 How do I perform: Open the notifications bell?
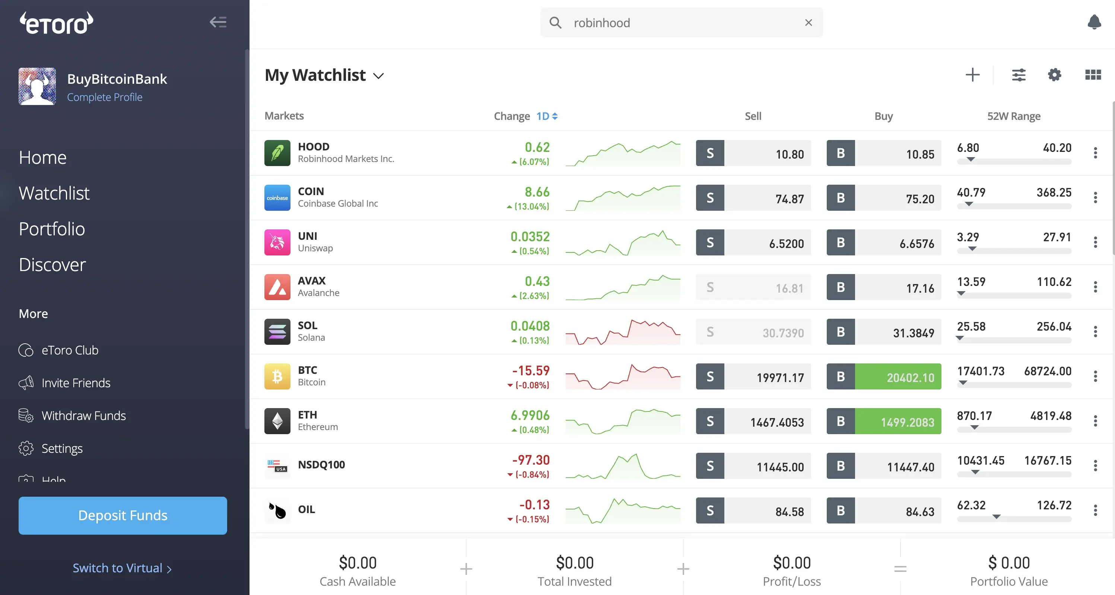tap(1094, 22)
